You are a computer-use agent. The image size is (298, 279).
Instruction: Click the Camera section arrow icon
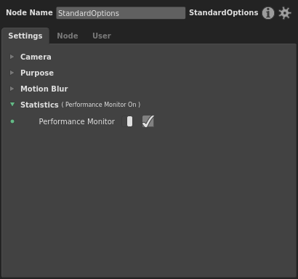[12, 57]
